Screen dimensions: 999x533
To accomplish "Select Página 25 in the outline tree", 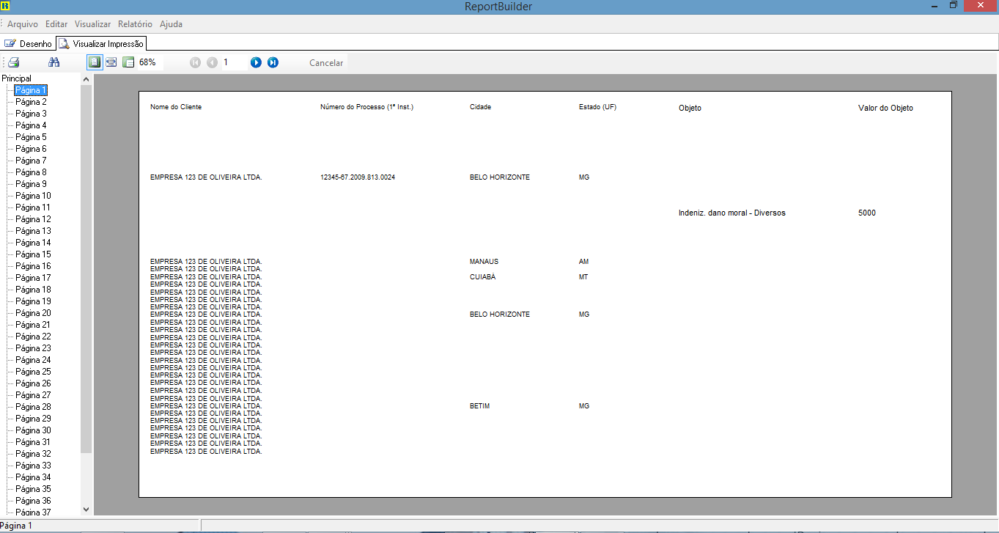I will (33, 372).
